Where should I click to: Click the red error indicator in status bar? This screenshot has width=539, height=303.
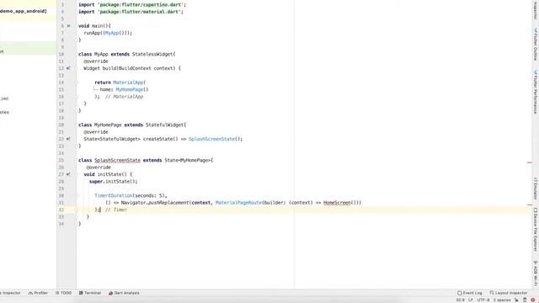[533, 300]
